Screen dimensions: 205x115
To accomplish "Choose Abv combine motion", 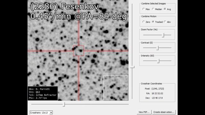I will click(x=167, y=22).
